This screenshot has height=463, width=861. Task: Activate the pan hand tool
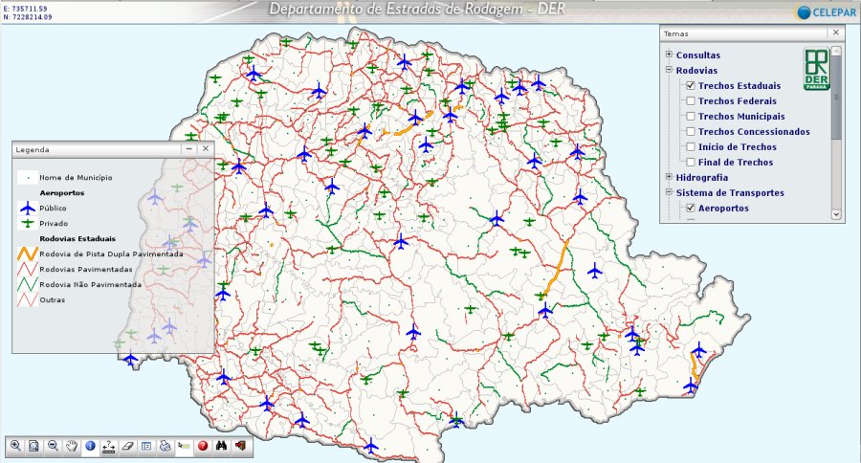72,446
